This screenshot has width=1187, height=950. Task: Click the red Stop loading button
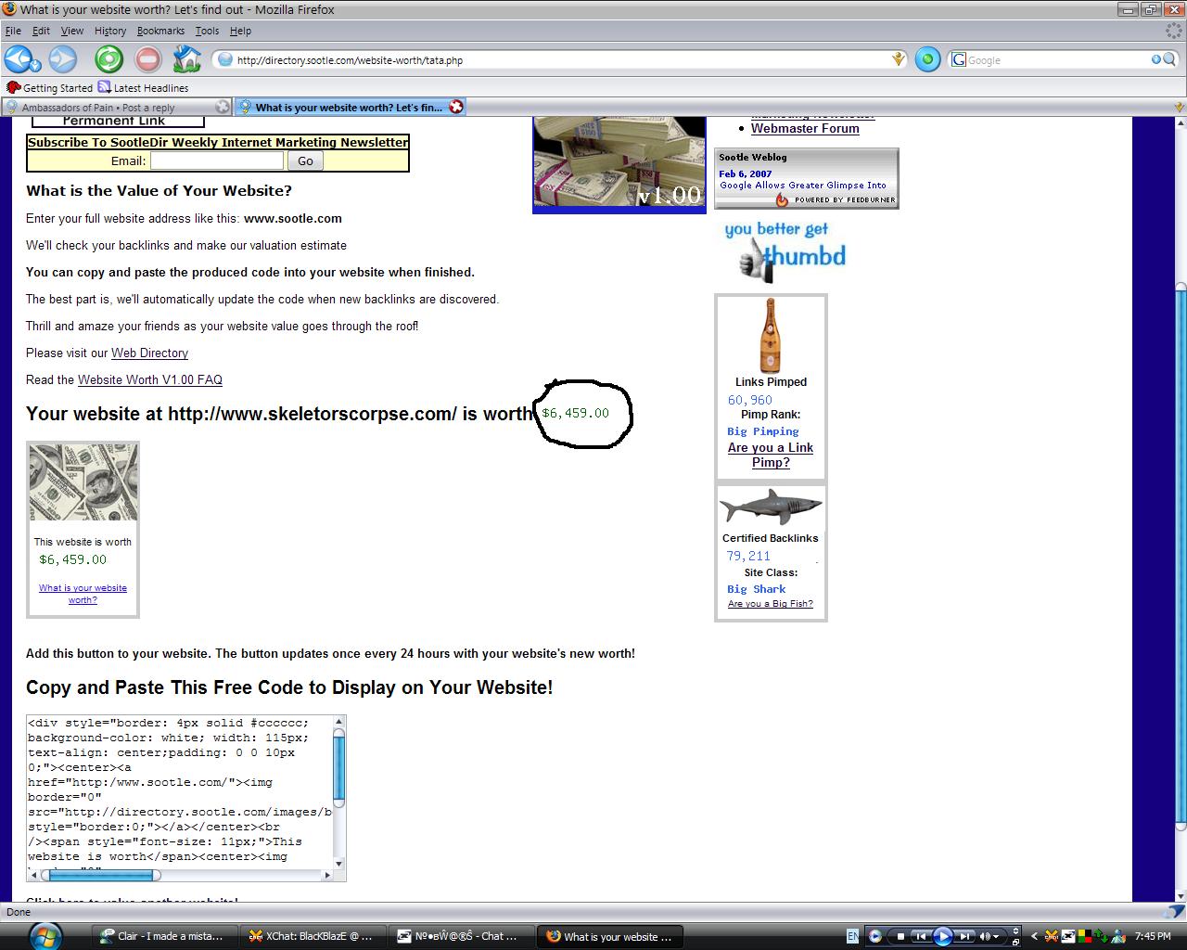(147, 60)
